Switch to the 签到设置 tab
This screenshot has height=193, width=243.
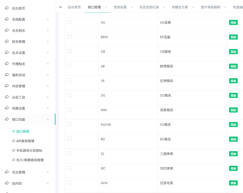point(120,7)
